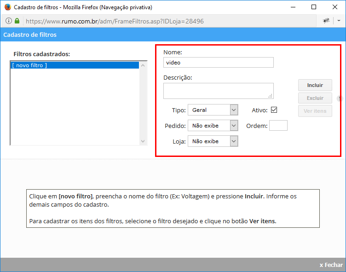The image size is (346, 272).
Task: Open the Pedido dropdown showing Não exibe
Action: coord(213,126)
